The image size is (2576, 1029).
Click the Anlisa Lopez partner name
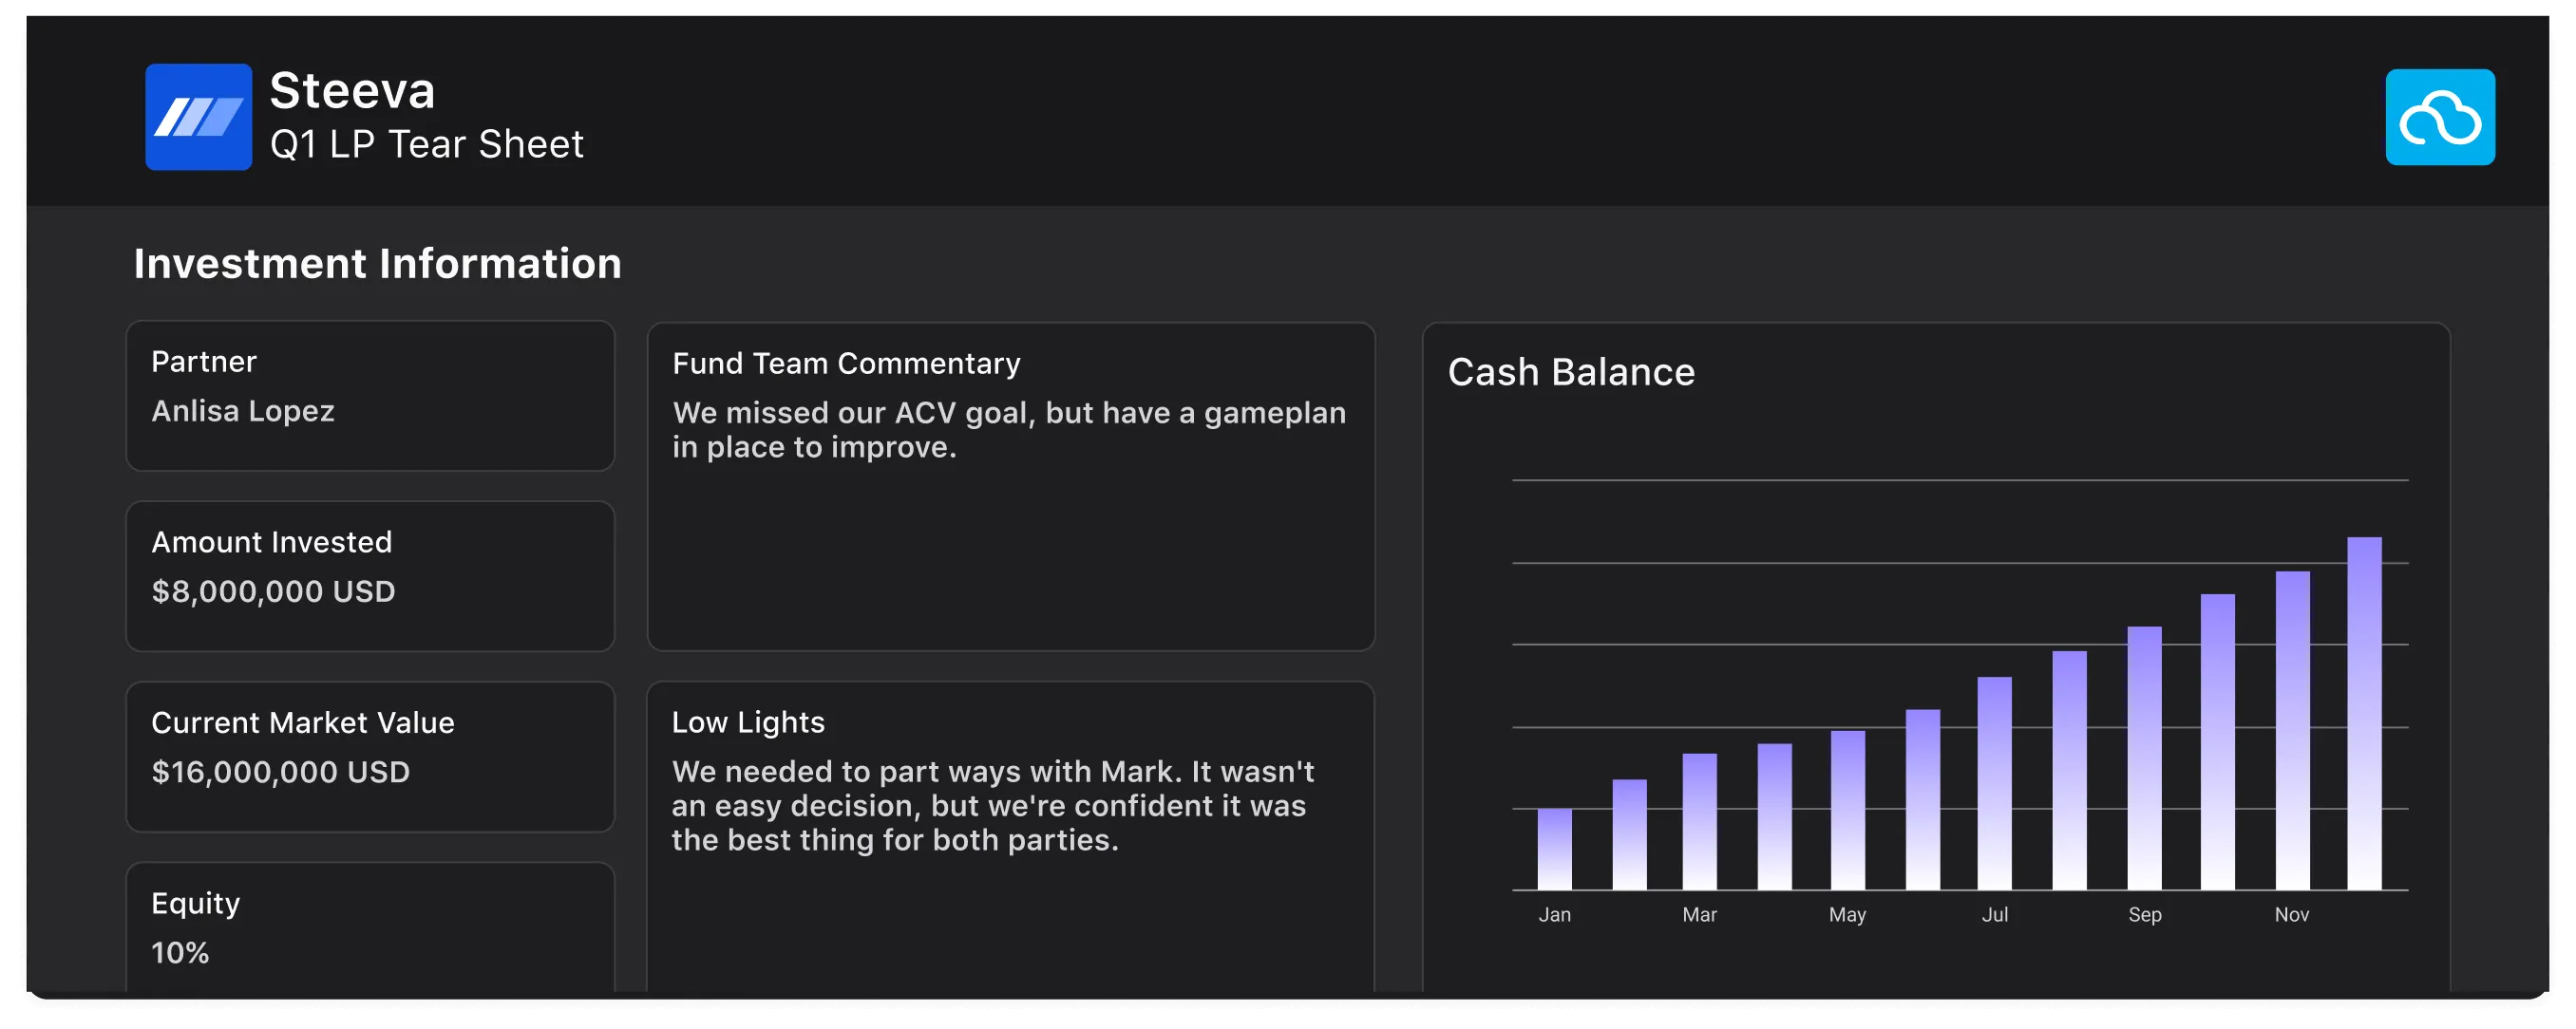point(243,412)
